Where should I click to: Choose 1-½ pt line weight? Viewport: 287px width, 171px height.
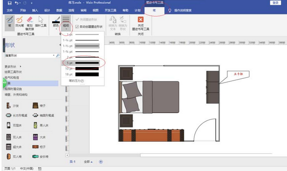[81, 46]
